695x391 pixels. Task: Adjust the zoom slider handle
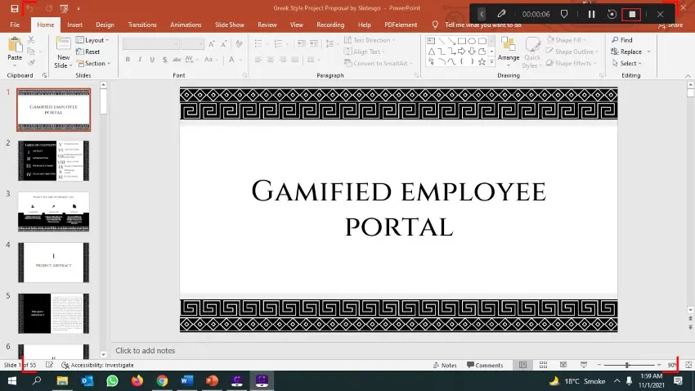[x=627, y=365]
